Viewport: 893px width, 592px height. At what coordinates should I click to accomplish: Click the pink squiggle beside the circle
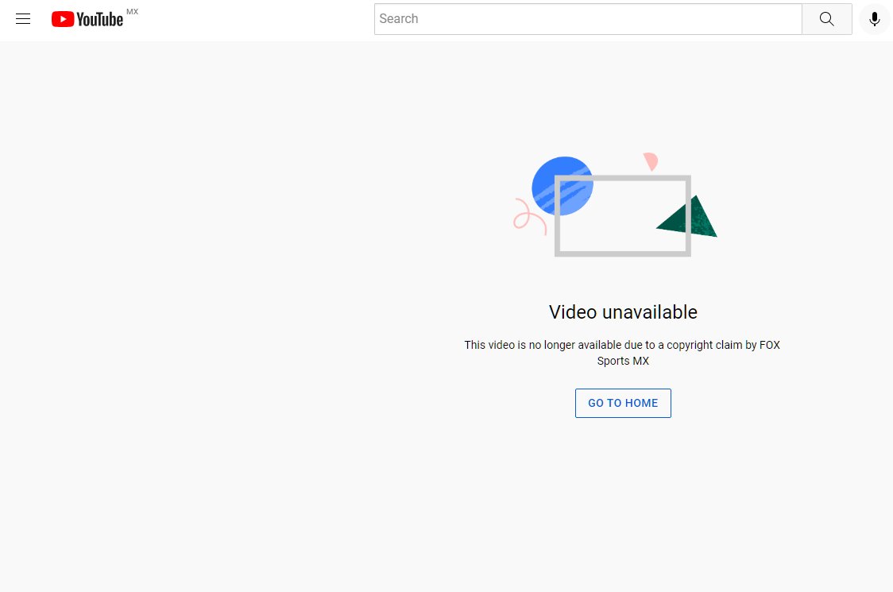tap(526, 215)
